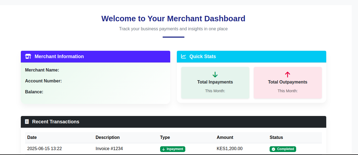Viewport: 358px width, 155px height.
Task: Click the line chart icon beside Quick Stats
Action: (183, 56)
